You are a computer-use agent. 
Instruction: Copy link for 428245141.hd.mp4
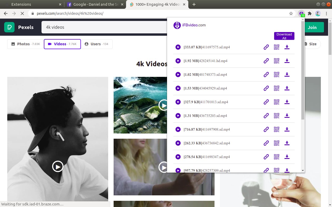tap(266, 61)
